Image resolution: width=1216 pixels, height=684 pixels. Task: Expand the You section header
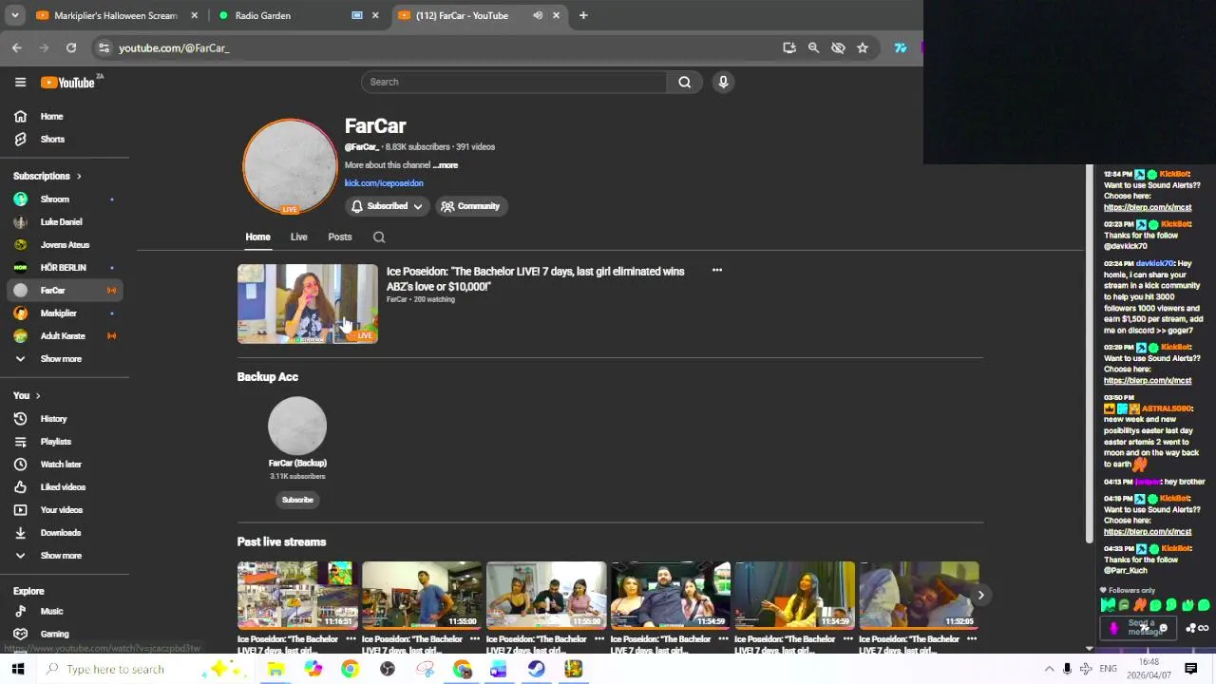pos(26,395)
